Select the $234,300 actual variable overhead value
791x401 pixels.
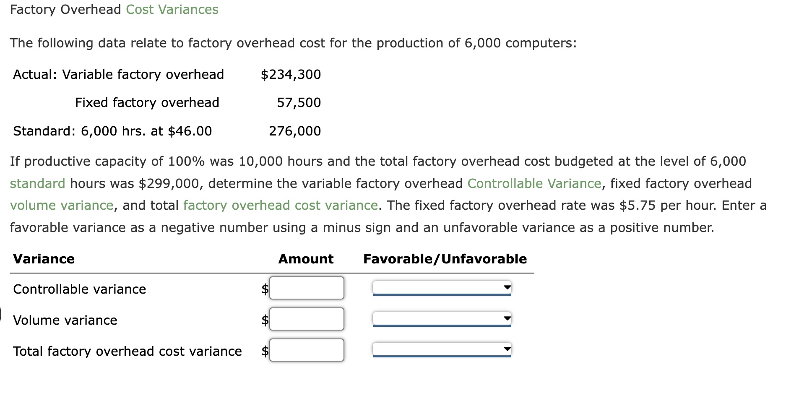[290, 74]
